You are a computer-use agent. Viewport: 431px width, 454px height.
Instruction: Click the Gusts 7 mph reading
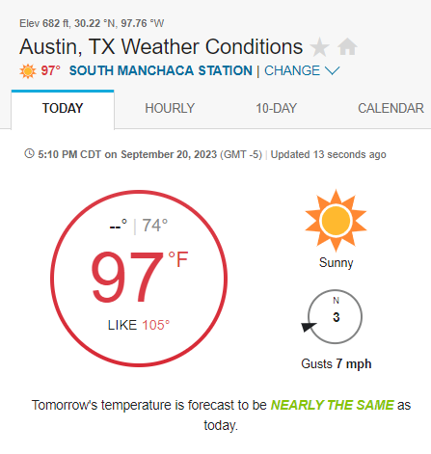337,364
